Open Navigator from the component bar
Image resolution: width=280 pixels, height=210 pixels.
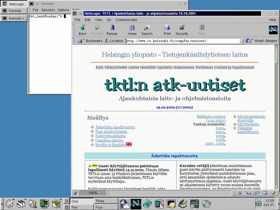(x=239, y=193)
